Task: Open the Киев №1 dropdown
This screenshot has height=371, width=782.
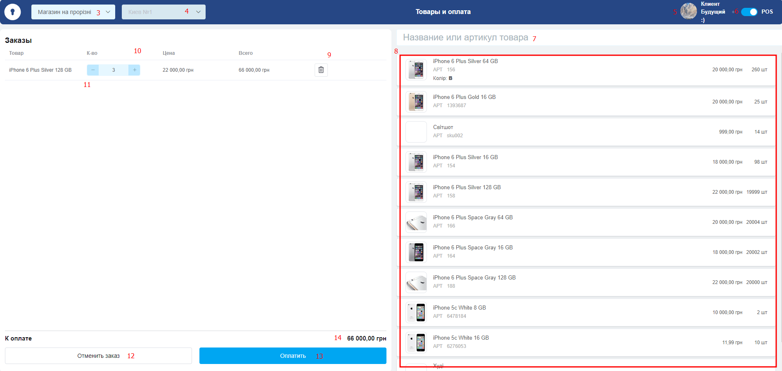Action: click(164, 12)
